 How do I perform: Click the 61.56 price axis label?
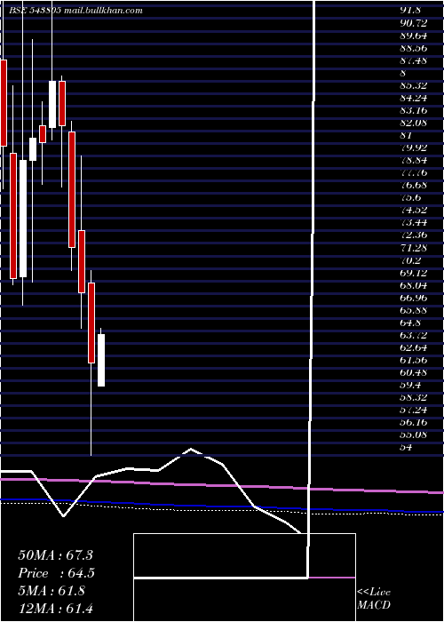pyautogui.click(x=413, y=359)
